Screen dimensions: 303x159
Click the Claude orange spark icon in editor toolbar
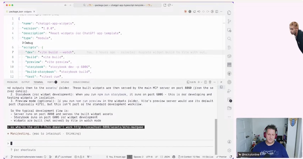185,12
